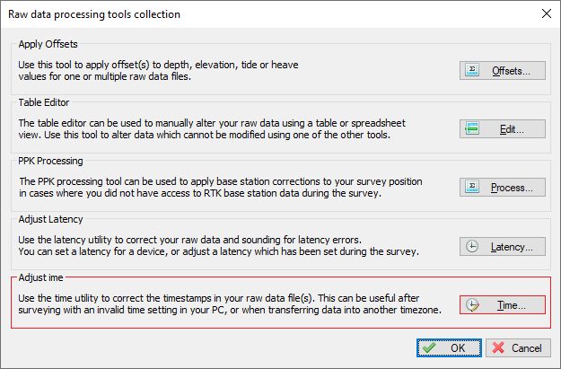Select the PPK Processing group heading
561x369 pixels.
point(50,161)
